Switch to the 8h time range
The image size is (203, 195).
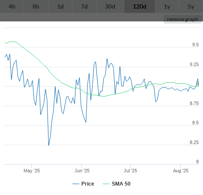point(36,6)
